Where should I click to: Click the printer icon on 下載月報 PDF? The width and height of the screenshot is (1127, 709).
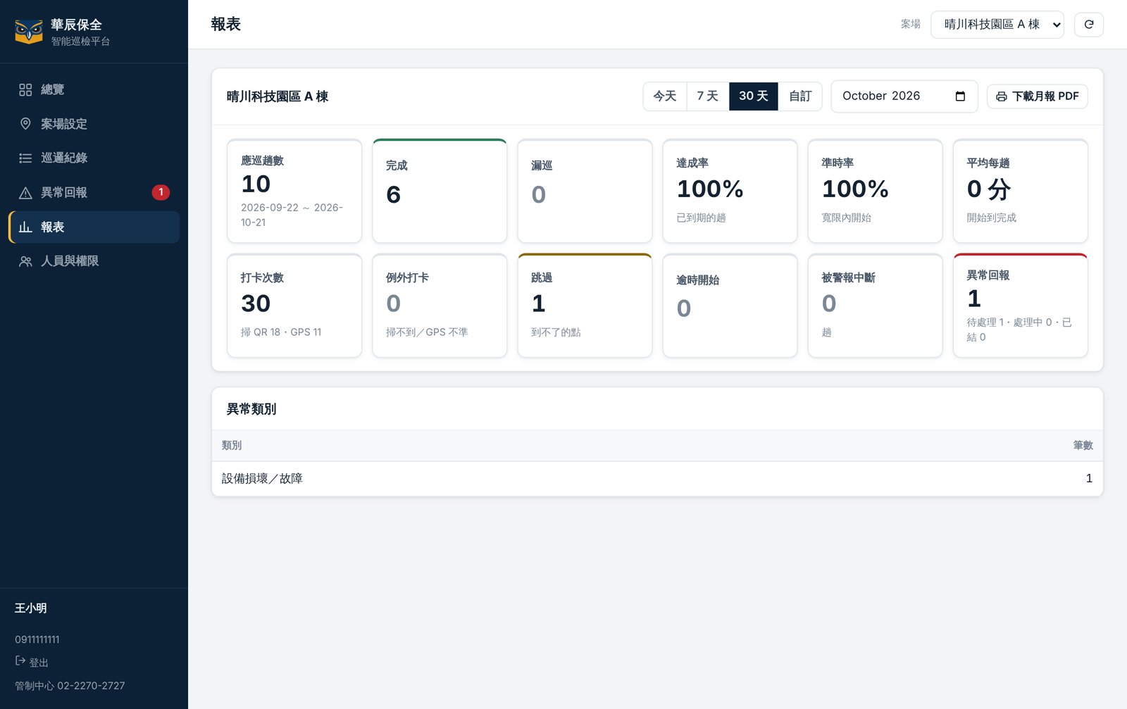point(1001,96)
